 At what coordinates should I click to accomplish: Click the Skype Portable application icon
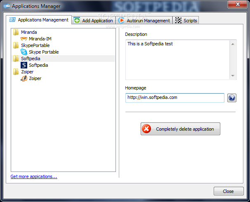coord(24,52)
